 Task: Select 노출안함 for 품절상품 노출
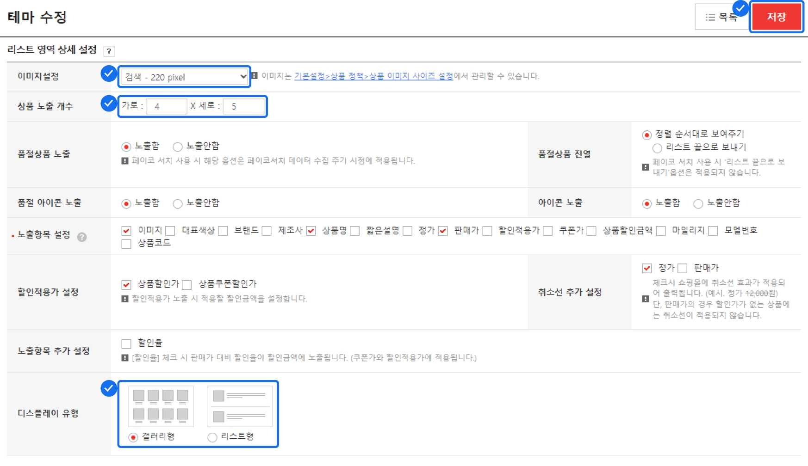click(x=177, y=147)
